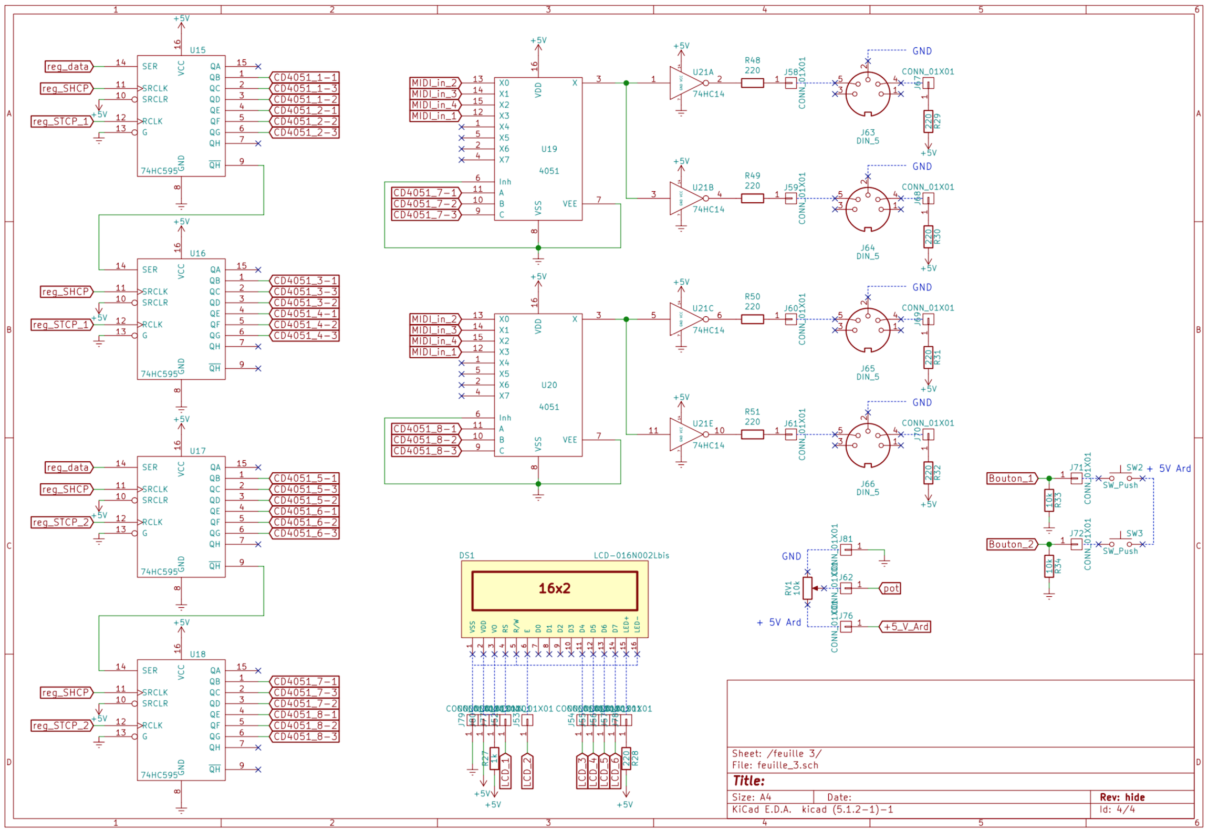The image size is (1208, 830).
Task: Select the MIDI_in_2 label on U19
Action: 435,83
